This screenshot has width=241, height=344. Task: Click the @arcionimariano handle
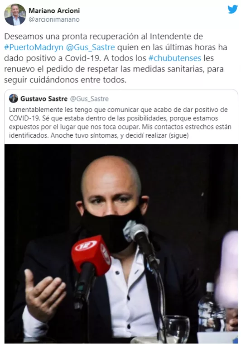coord(54,19)
